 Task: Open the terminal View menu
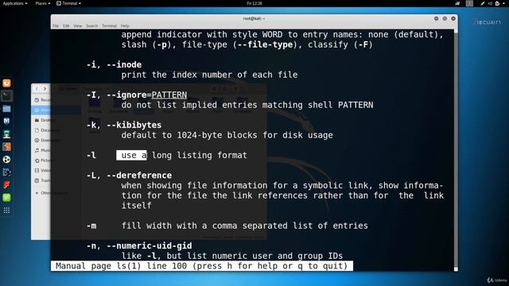point(78,25)
